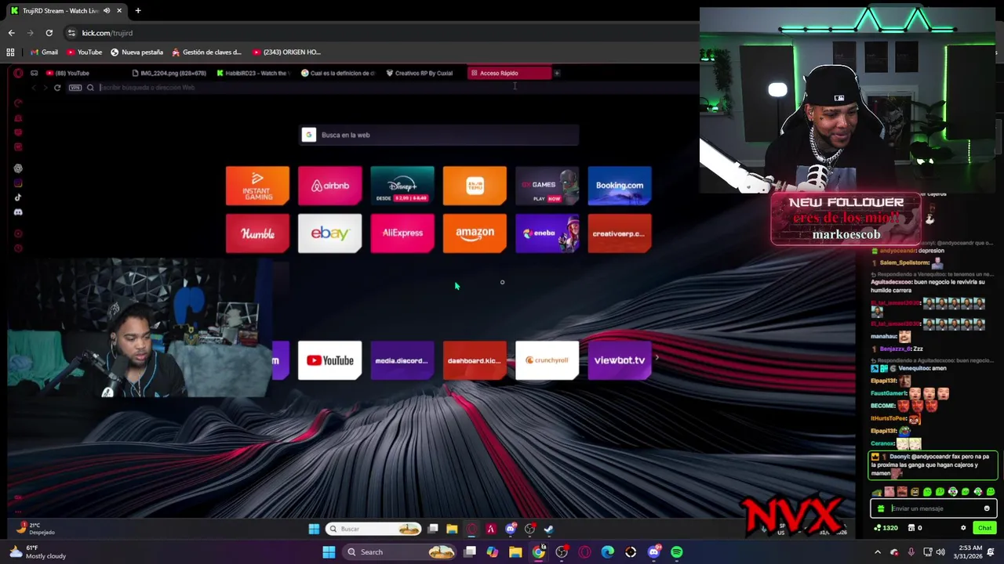The height and width of the screenshot is (564, 1004).
Task: Open the chat shop icon showing 0
Action: click(915, 528)
